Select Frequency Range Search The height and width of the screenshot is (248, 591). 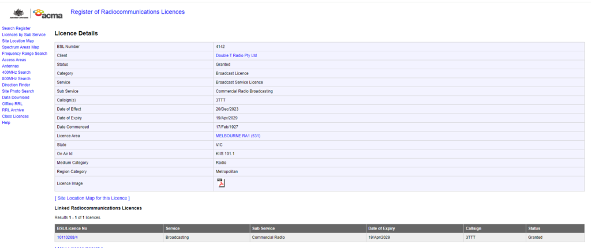pyautogui.click(x=25, y=54)
